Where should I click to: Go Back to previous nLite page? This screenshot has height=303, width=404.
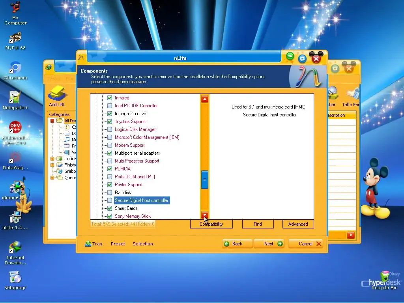coord(237,244)
